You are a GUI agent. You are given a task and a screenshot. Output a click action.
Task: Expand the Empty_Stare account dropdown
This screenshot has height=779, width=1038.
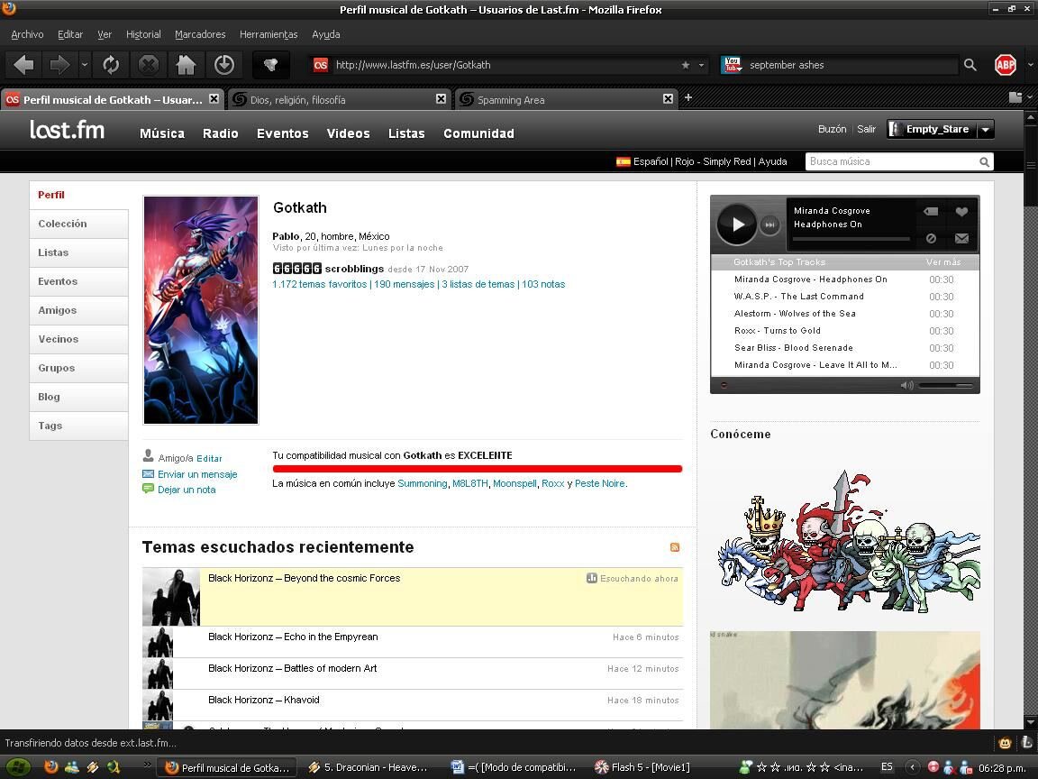985,130
